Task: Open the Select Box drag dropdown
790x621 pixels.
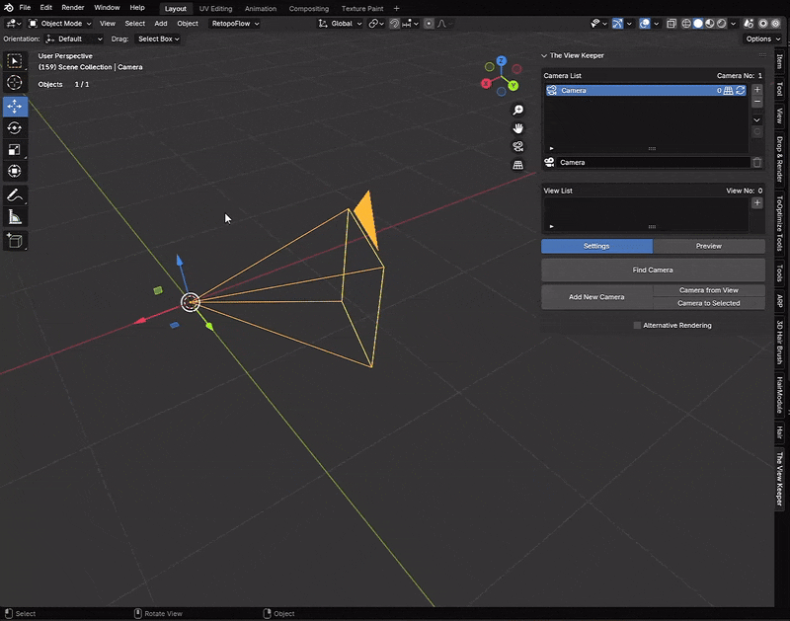Action: click(158, 39)
